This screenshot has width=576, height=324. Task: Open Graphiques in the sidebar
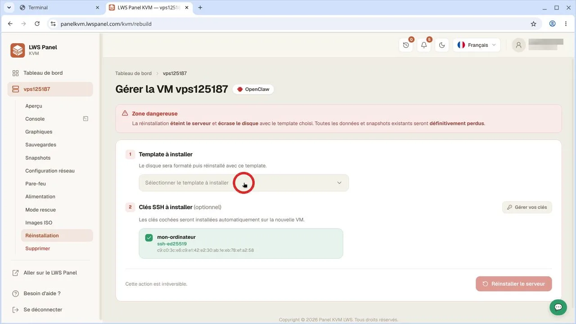39,132
